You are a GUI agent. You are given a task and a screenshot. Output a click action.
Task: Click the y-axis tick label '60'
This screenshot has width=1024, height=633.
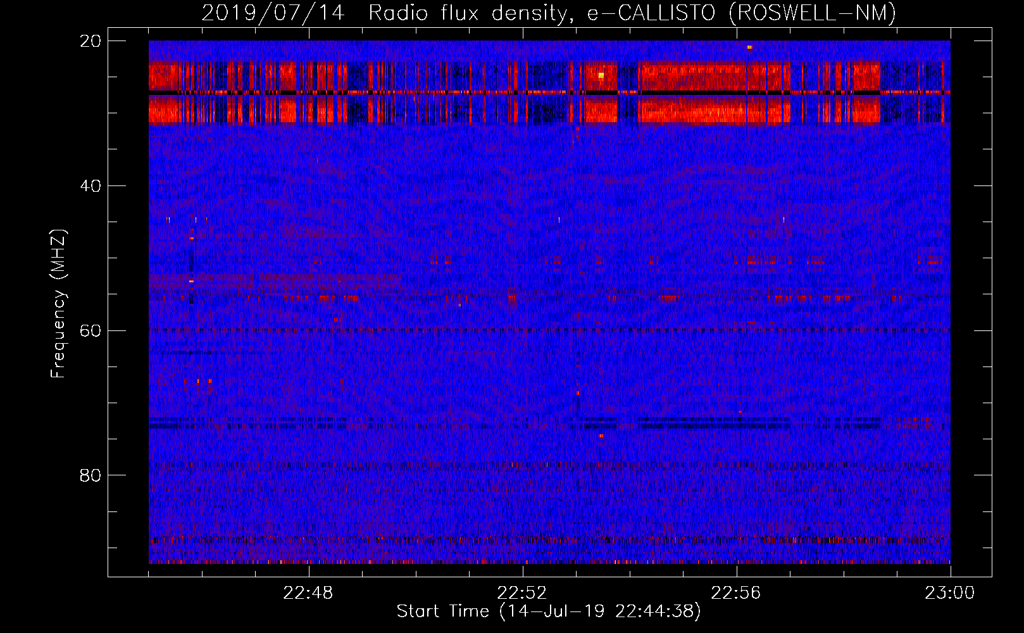coord(90,330)
